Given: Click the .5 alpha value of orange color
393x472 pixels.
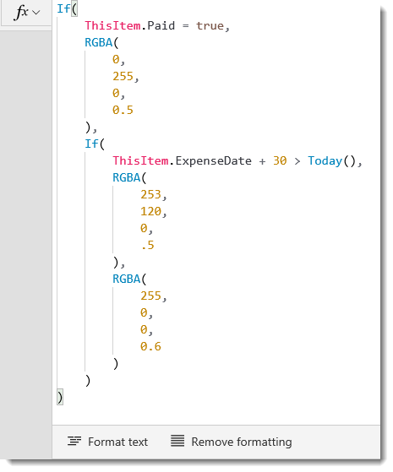Looking at the screenshot, I should click(148, 246).
